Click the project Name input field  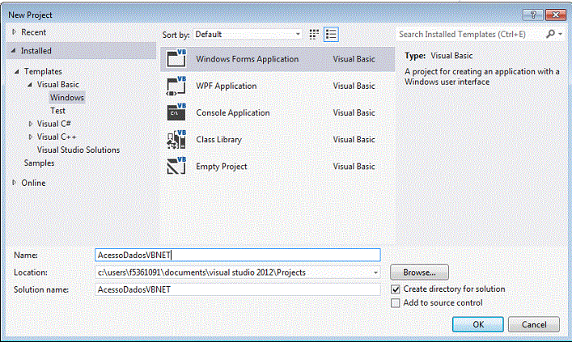pos(238,255)
